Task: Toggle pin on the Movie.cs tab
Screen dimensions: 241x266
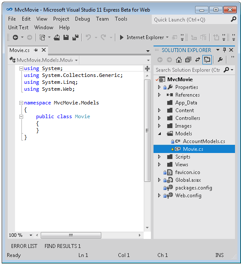Action: point(36,50)
